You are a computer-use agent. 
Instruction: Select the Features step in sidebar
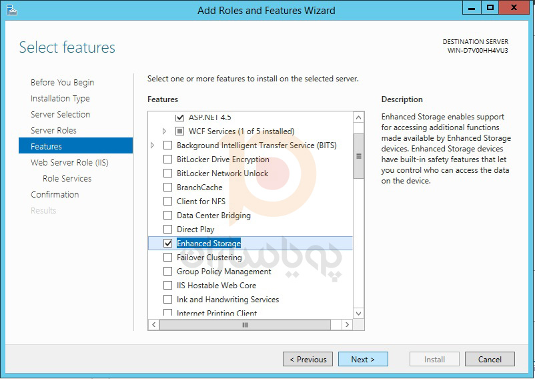[x=76, y=146]
